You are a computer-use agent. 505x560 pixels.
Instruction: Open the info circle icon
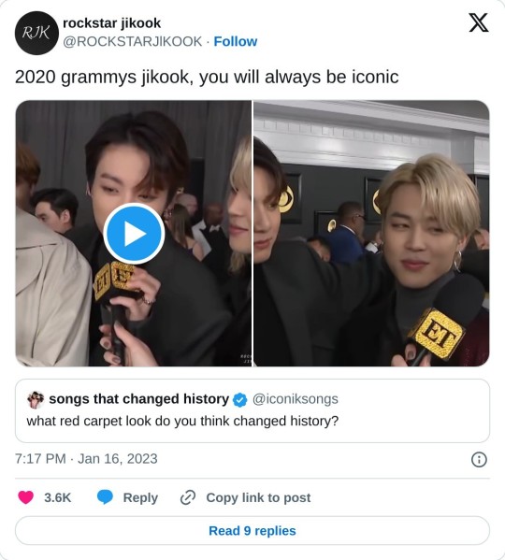pyautogui.click(x=479, y=459)
